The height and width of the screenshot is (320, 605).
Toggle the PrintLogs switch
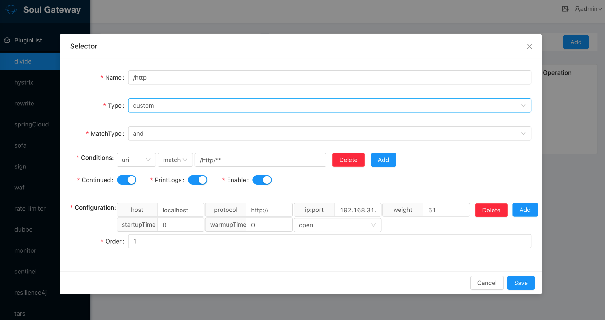198,180
